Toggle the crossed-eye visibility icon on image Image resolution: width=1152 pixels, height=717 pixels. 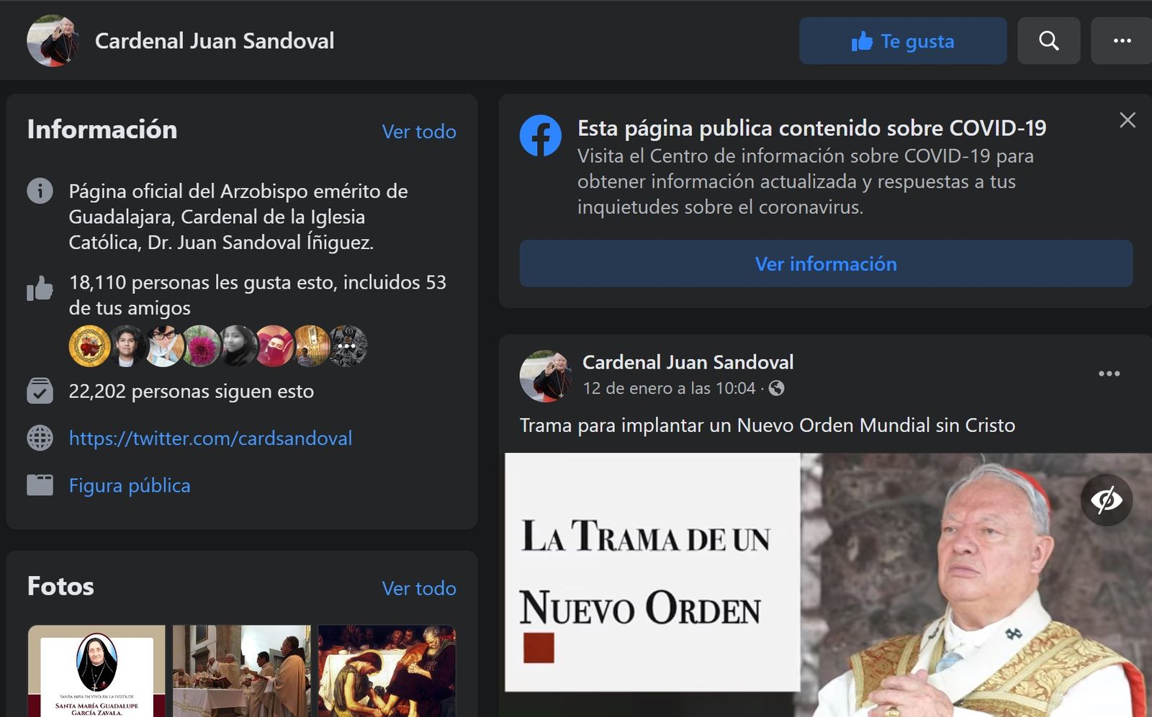click(x=1106, y=500)
